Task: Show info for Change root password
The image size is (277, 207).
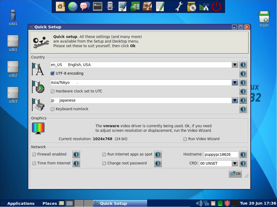Action: point(158,163)
